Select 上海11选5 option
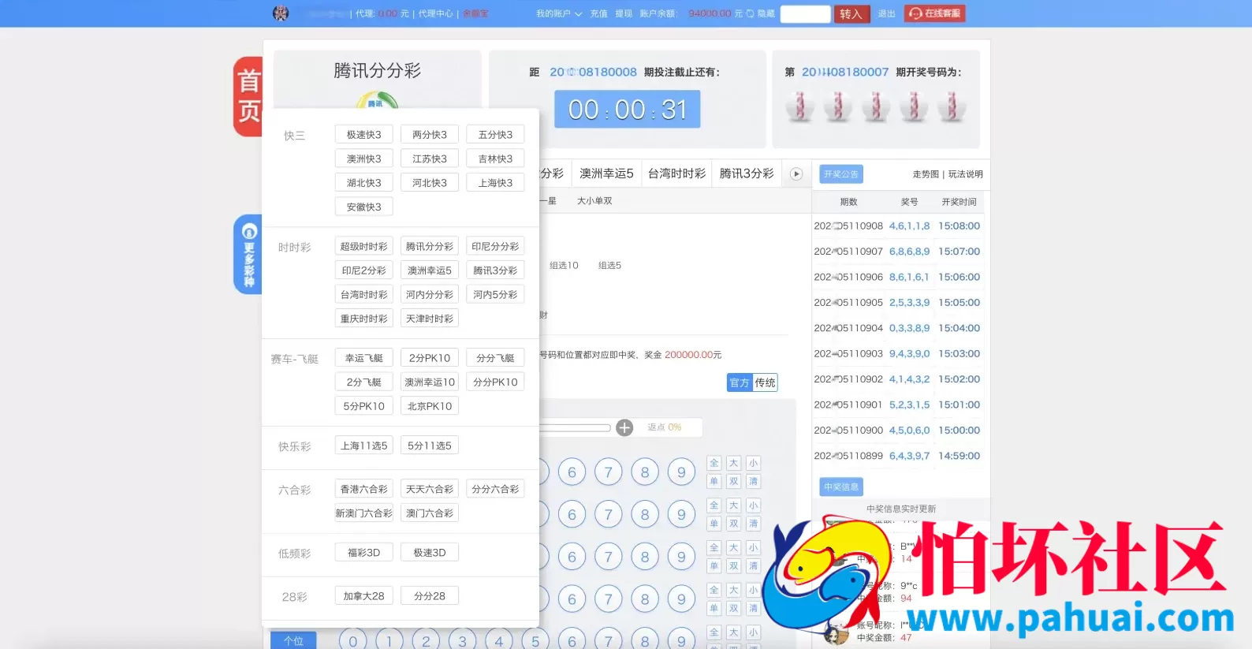The width and height of the screenshot is (1252, 649). 363,446
